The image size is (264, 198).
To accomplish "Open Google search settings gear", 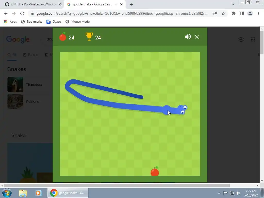I will [241, 39].
